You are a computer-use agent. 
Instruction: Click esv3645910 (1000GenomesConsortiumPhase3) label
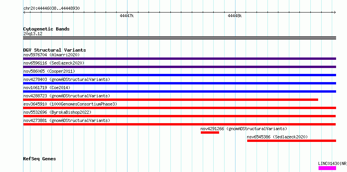click(x=70, y=104)
